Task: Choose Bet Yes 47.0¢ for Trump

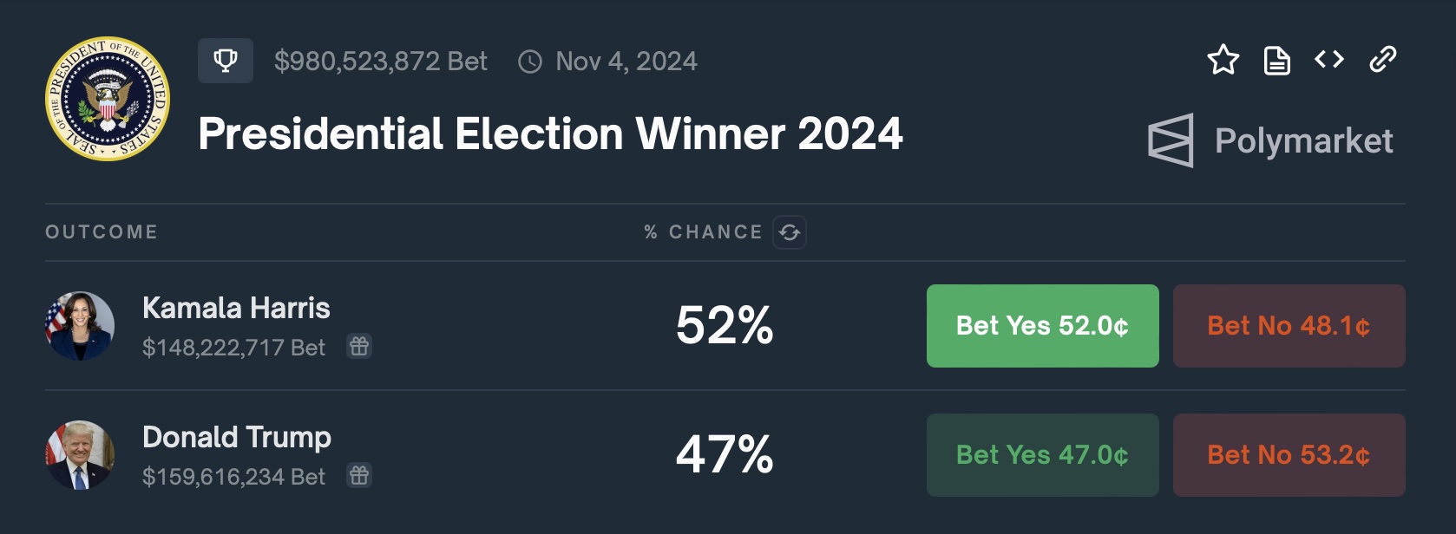Action: coord(1042,455)
